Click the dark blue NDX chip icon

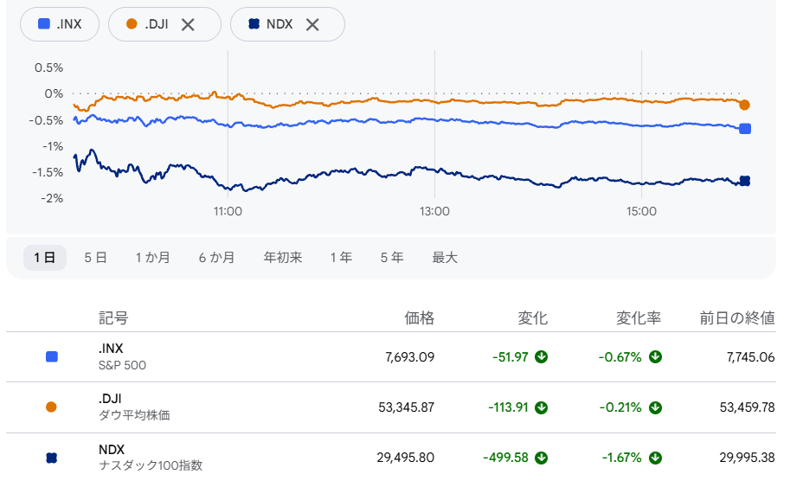254,23
